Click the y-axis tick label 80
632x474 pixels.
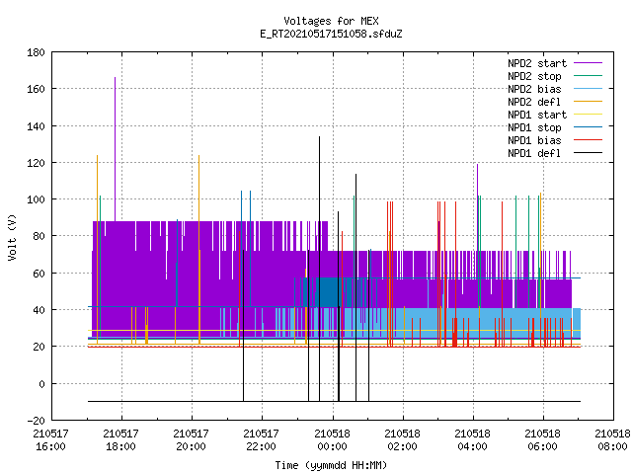click(39, 236)
